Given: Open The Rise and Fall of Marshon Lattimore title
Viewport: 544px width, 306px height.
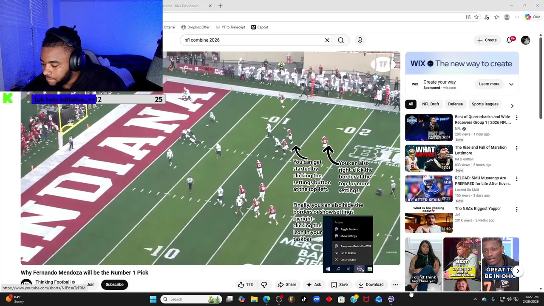Looking at the screenshot, I should tap(481, 150).
